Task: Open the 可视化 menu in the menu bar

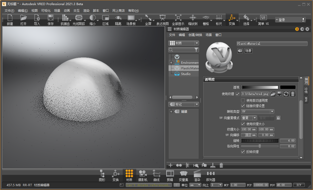Action: tap(46, 11)
